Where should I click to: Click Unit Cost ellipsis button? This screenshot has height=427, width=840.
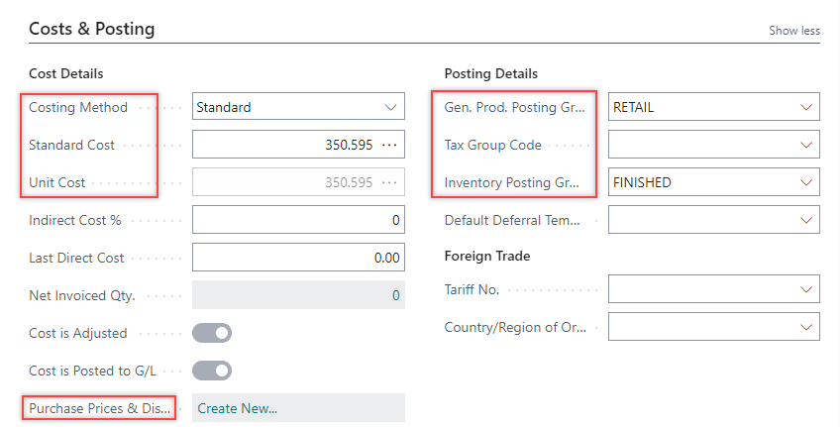click(389, 182)
